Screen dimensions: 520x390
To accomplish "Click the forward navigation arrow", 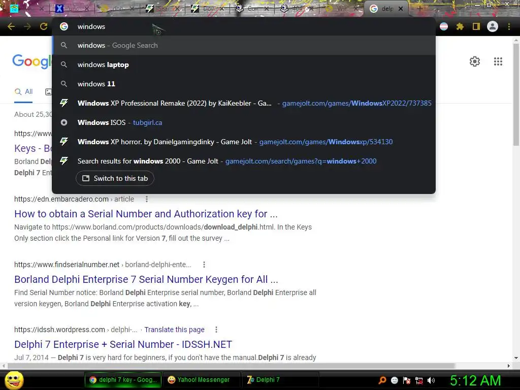I will click(x=27, y=26).
